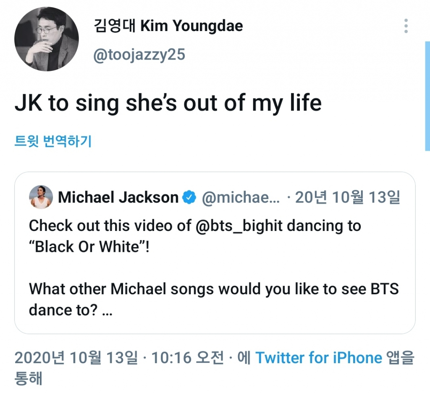Click Kim Youngdae's profile avatar photo
This screenshot has height=393, width=430.
tap(46, 39)
